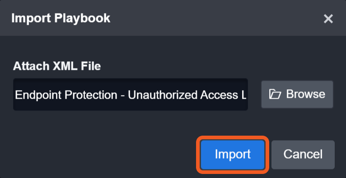
Task: Click the hyphen separator in the filename
Action: coord(123,96)
